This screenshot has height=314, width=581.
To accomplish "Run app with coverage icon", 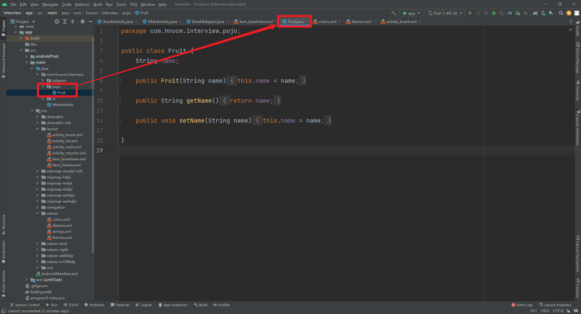I will pyautogui.click(x=502, y=13).
